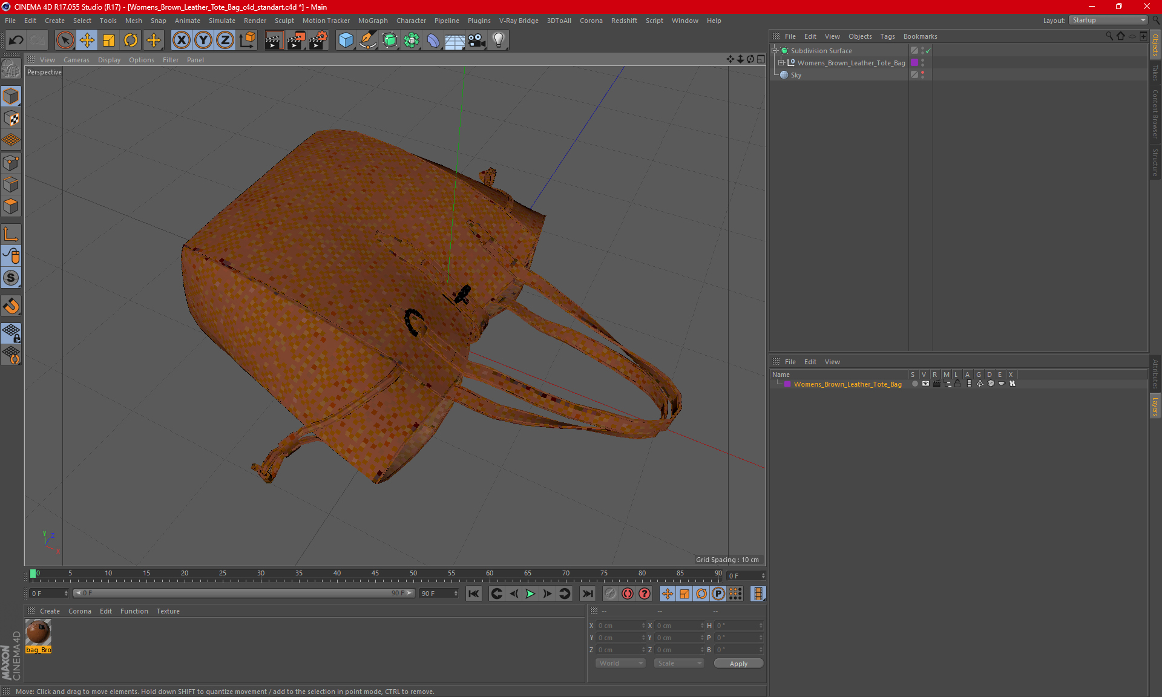Image resolution: width=1162 pixels, height=697 pixels.
Task: Toggle Womens_Brown_Leather_Tote_Bag visibility dots
Action: (922, 63)
